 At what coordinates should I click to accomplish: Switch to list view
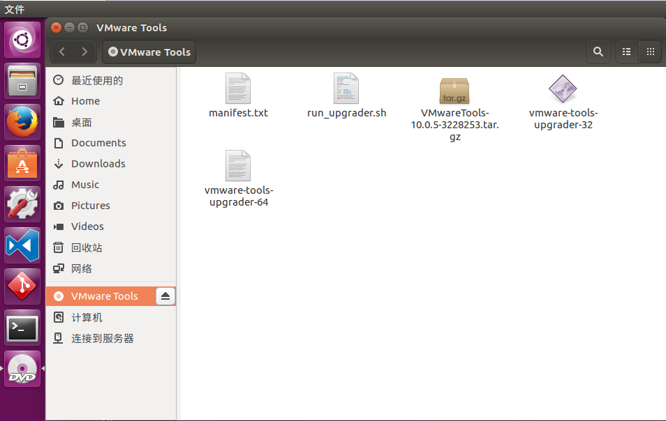[626, 52]
